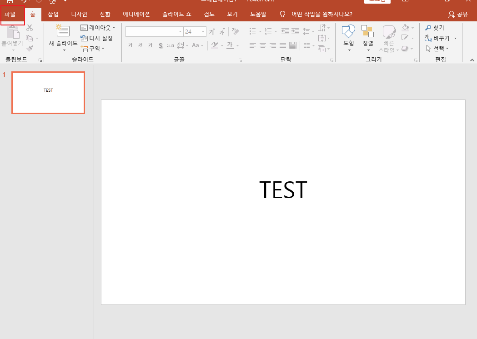Switch to the 전환 (Transitions) tab
The width and height of the screenshot is (477, 339).
(105, 14)
